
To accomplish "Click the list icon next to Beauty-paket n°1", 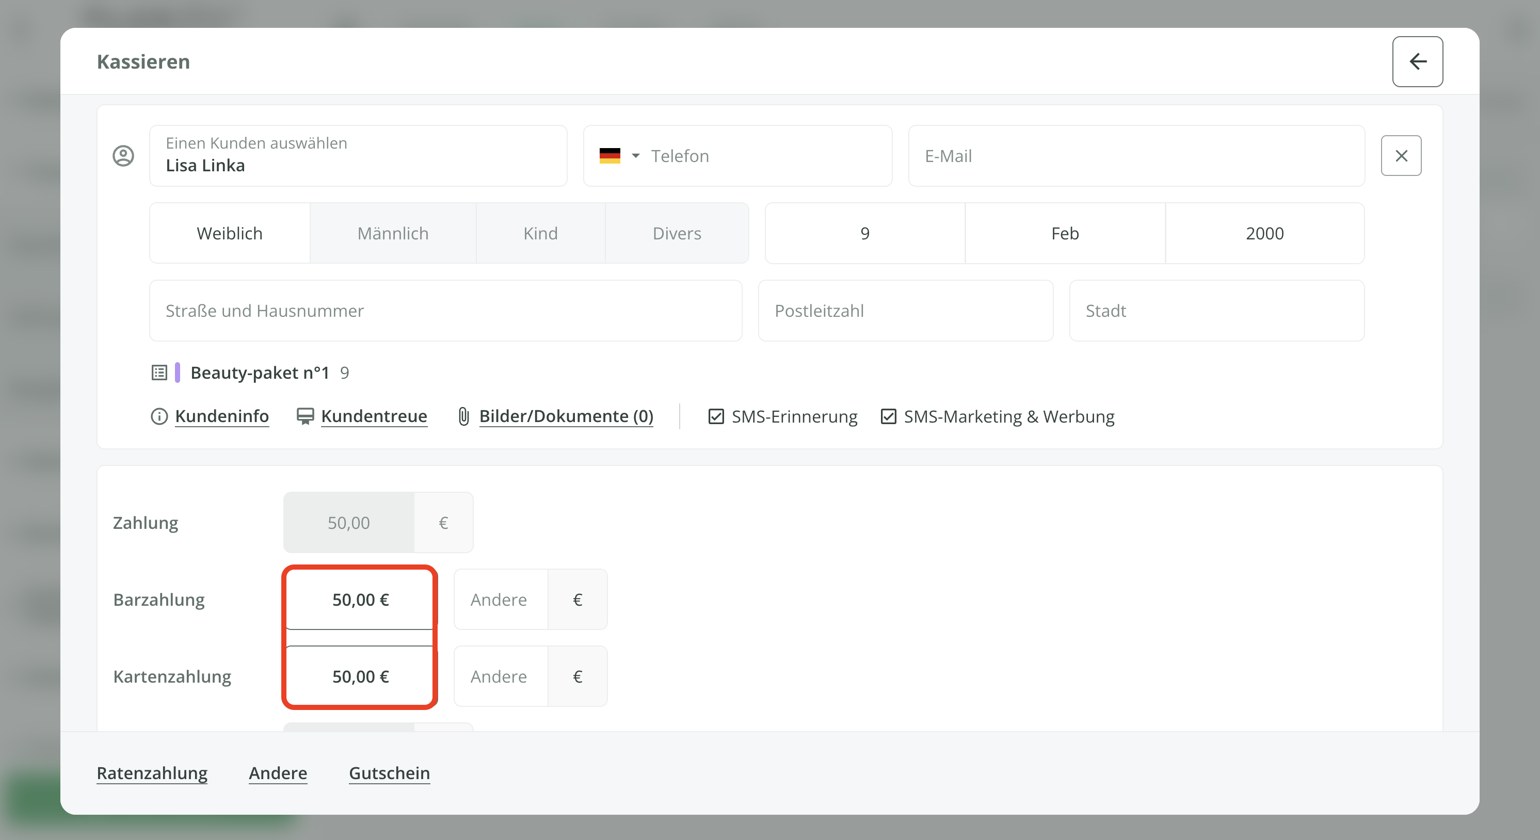I will tap(159, 373).
